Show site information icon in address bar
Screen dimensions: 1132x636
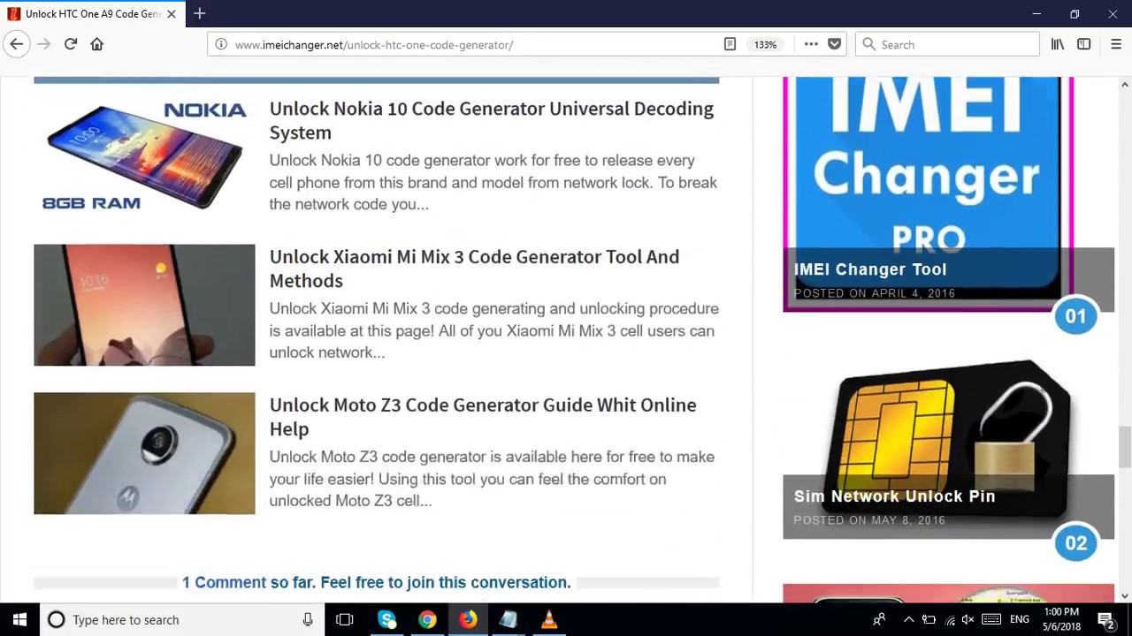click(221, 44)
